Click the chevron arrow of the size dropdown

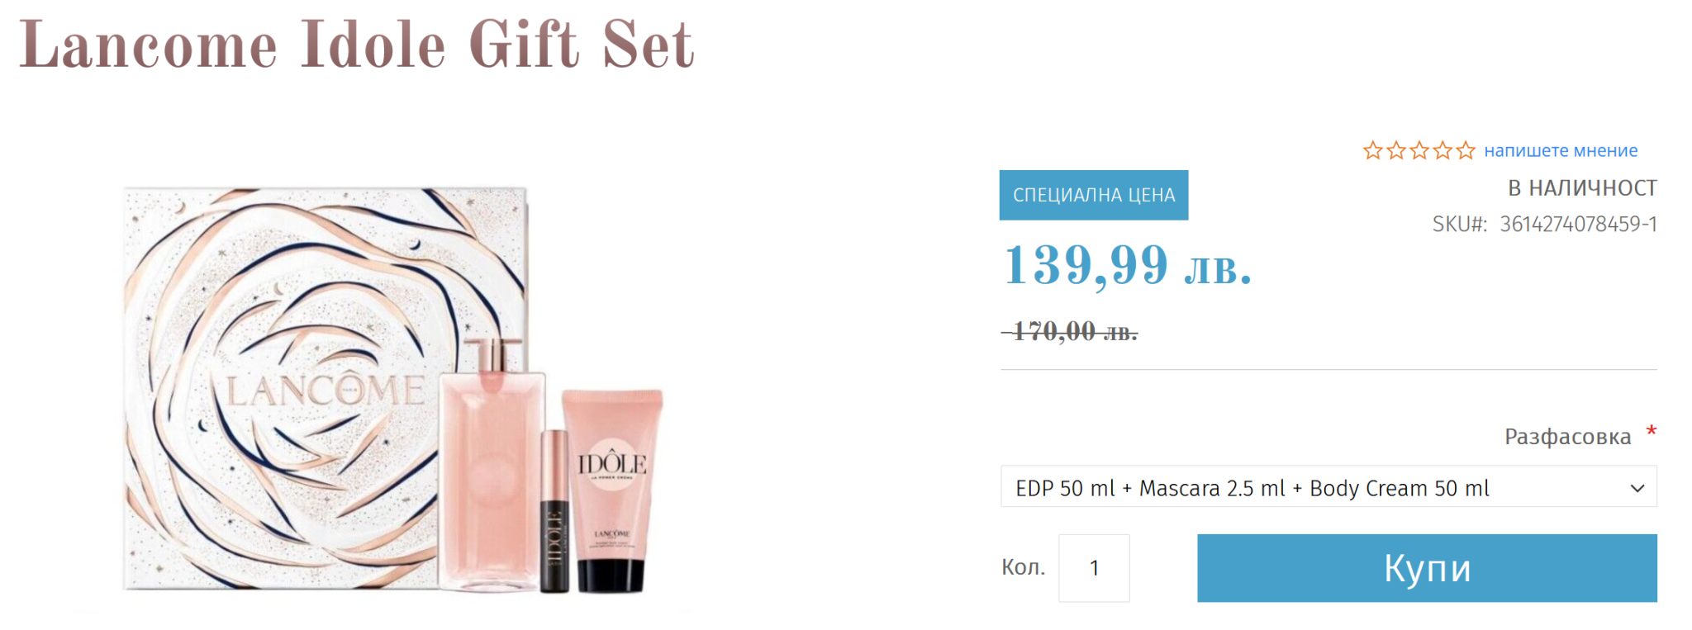[1637, 488]
